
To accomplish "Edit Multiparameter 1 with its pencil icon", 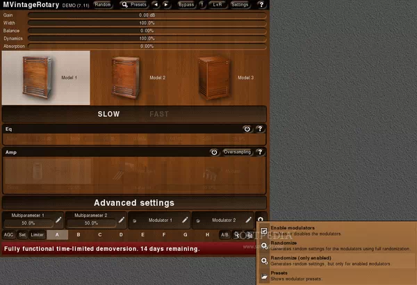I will [58, 220].
